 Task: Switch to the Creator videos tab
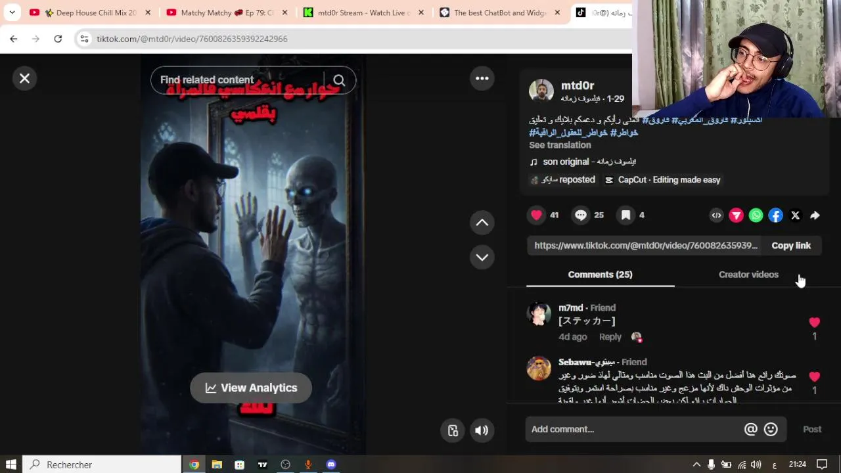tap(748, 275)
